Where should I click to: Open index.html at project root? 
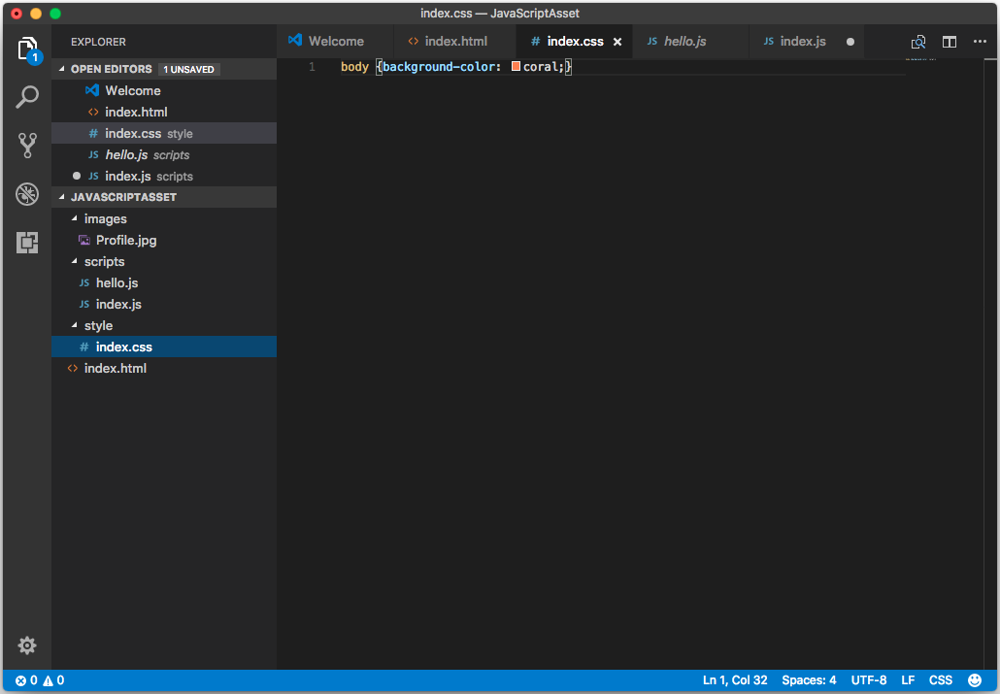[164, 368]
